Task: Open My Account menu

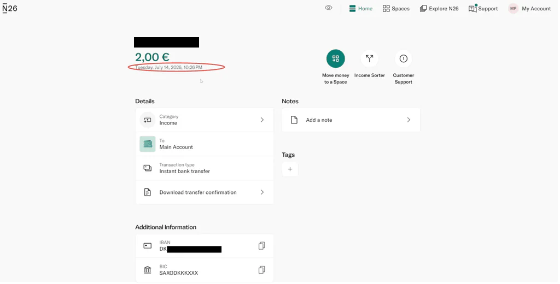Action: [x=529, y=9]
